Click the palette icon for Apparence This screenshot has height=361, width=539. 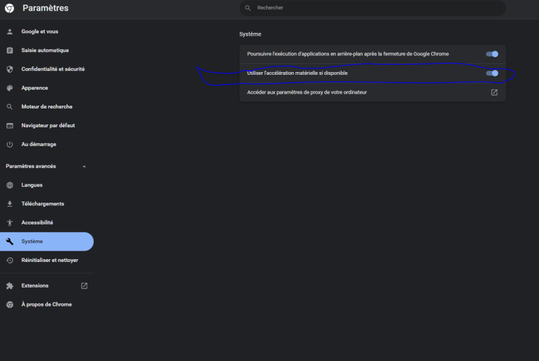9,88
